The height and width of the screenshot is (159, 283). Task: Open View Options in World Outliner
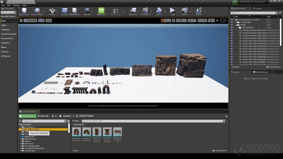coord(274,67)
